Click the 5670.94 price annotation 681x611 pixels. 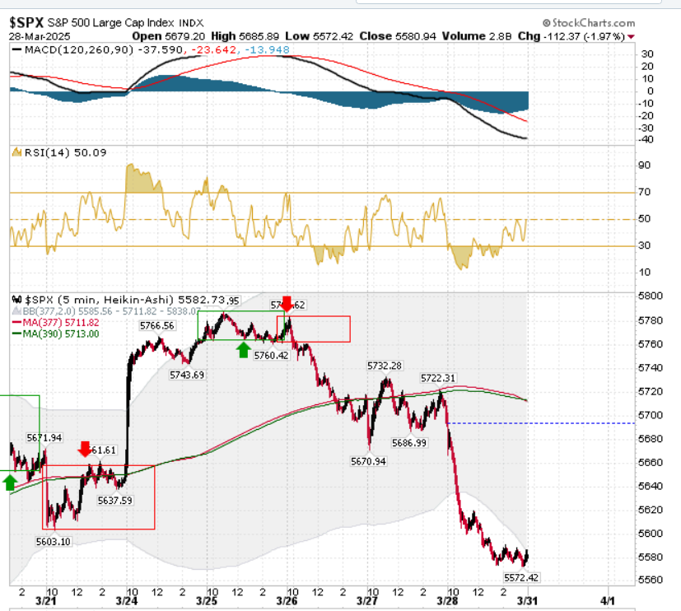click(368, 461)
